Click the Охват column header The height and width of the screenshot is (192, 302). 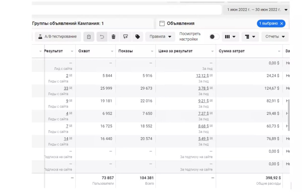coord(84,51)
